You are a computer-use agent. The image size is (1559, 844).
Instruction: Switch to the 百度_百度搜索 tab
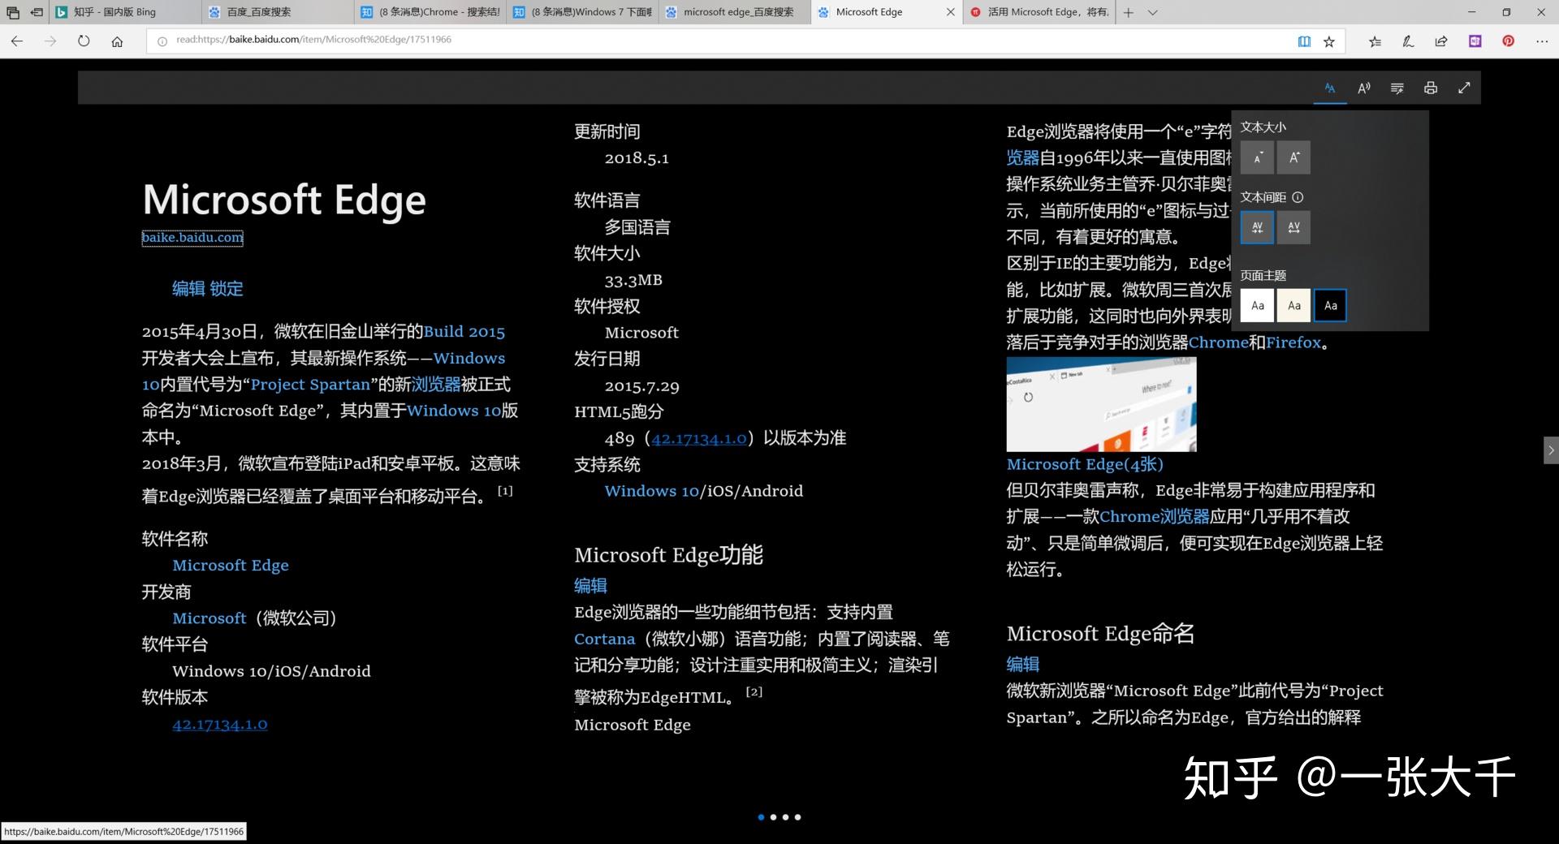click(x=279, y=12)
